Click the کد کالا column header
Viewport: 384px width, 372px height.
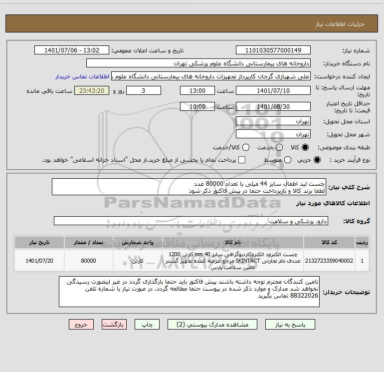329,242
